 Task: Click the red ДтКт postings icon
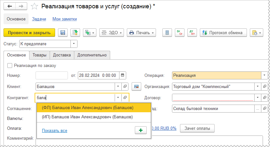[192, 33]
